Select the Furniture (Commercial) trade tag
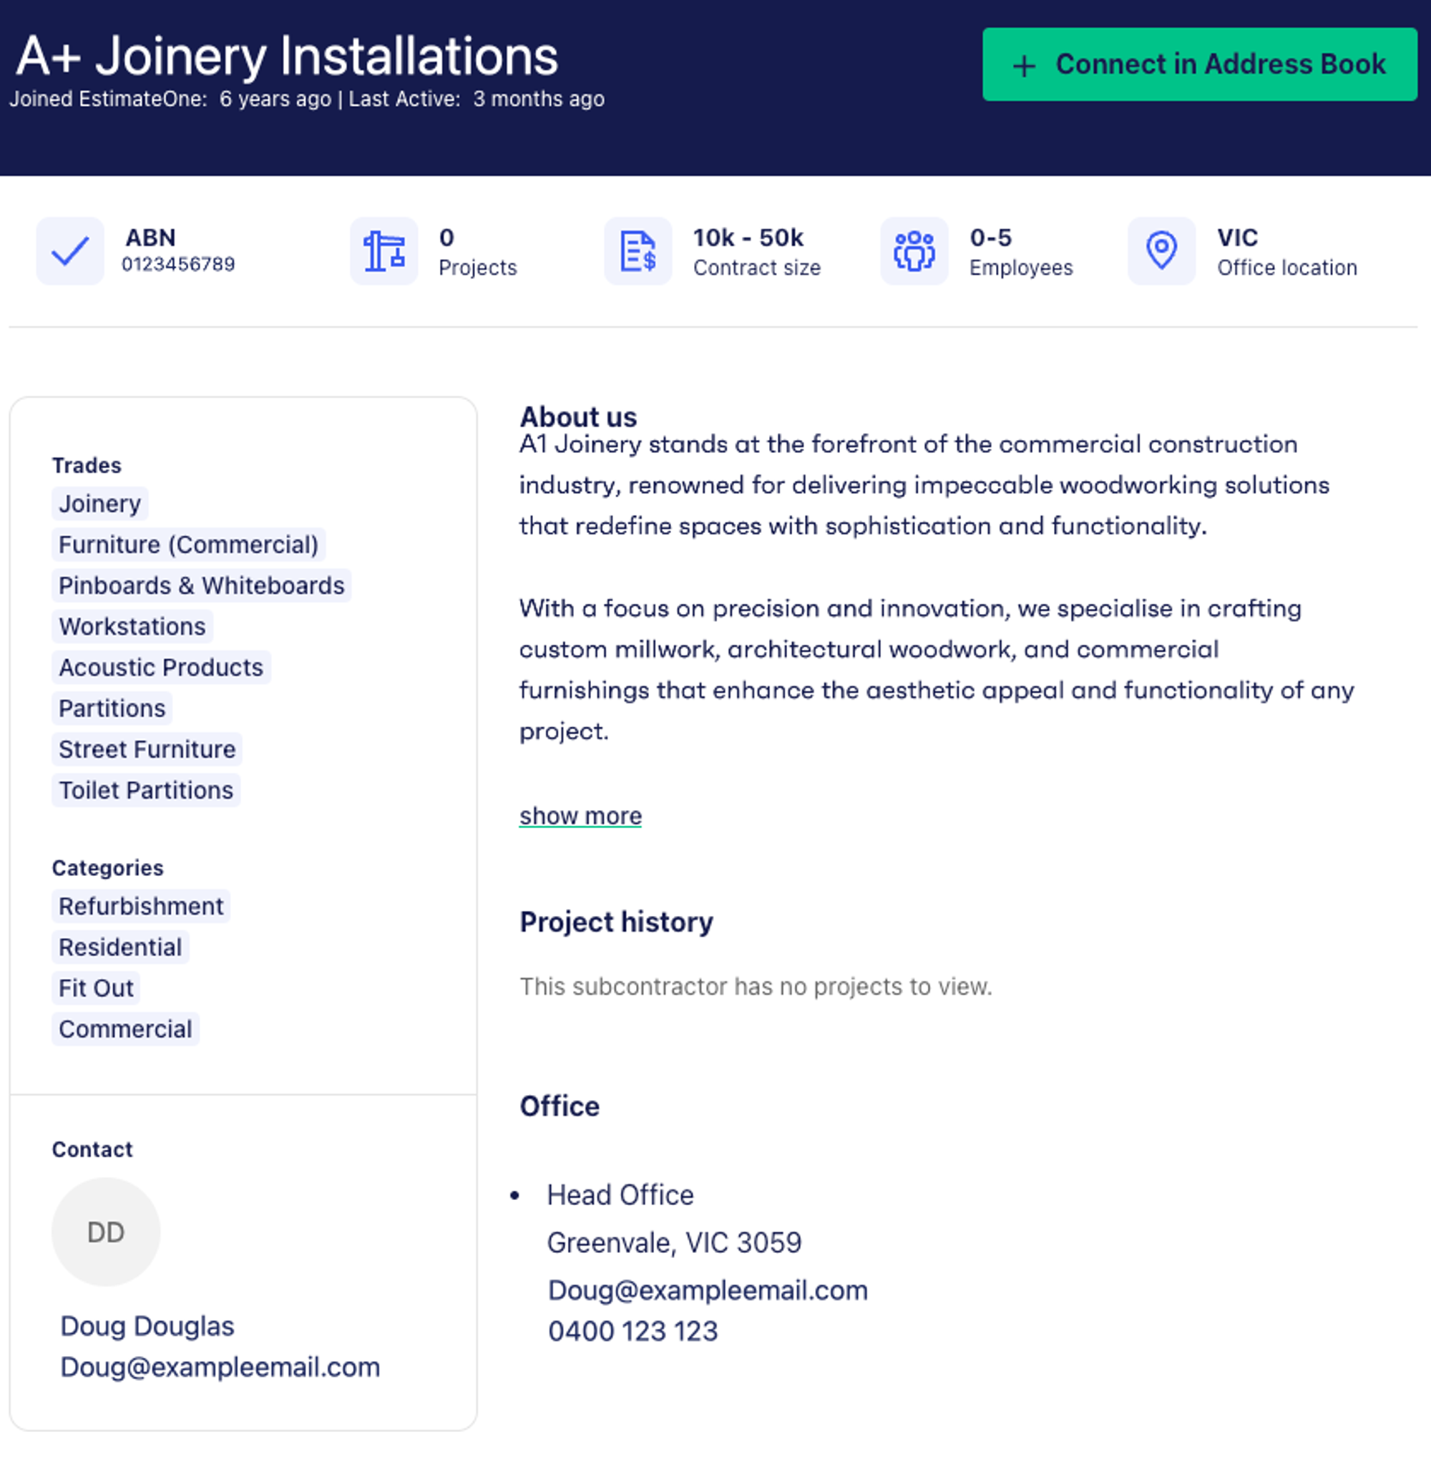The width and height of the screenshot is (1431, 1467). point(189,545)
